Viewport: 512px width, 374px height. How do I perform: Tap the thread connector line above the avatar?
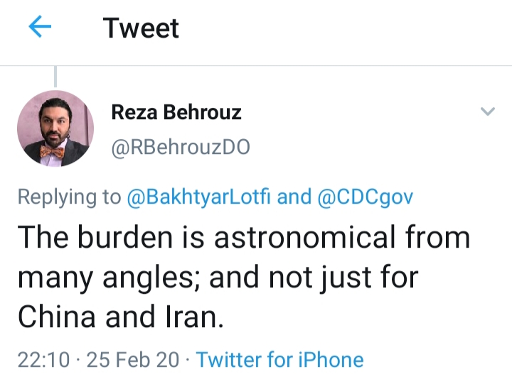55,75
